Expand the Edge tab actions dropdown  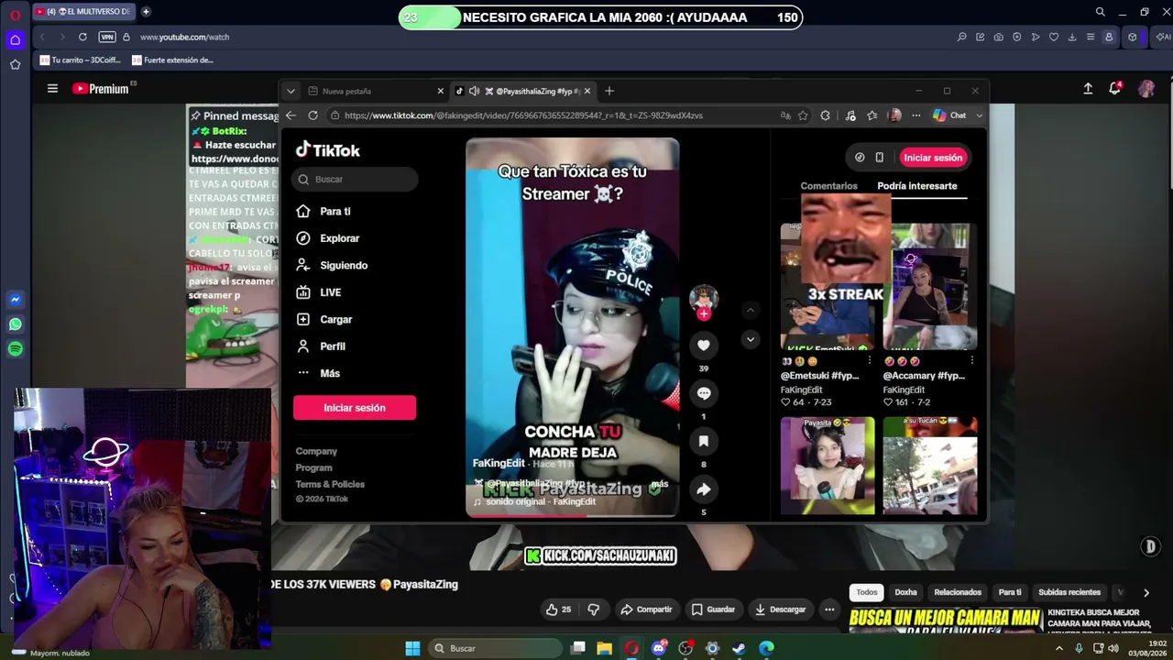point(291,91)
